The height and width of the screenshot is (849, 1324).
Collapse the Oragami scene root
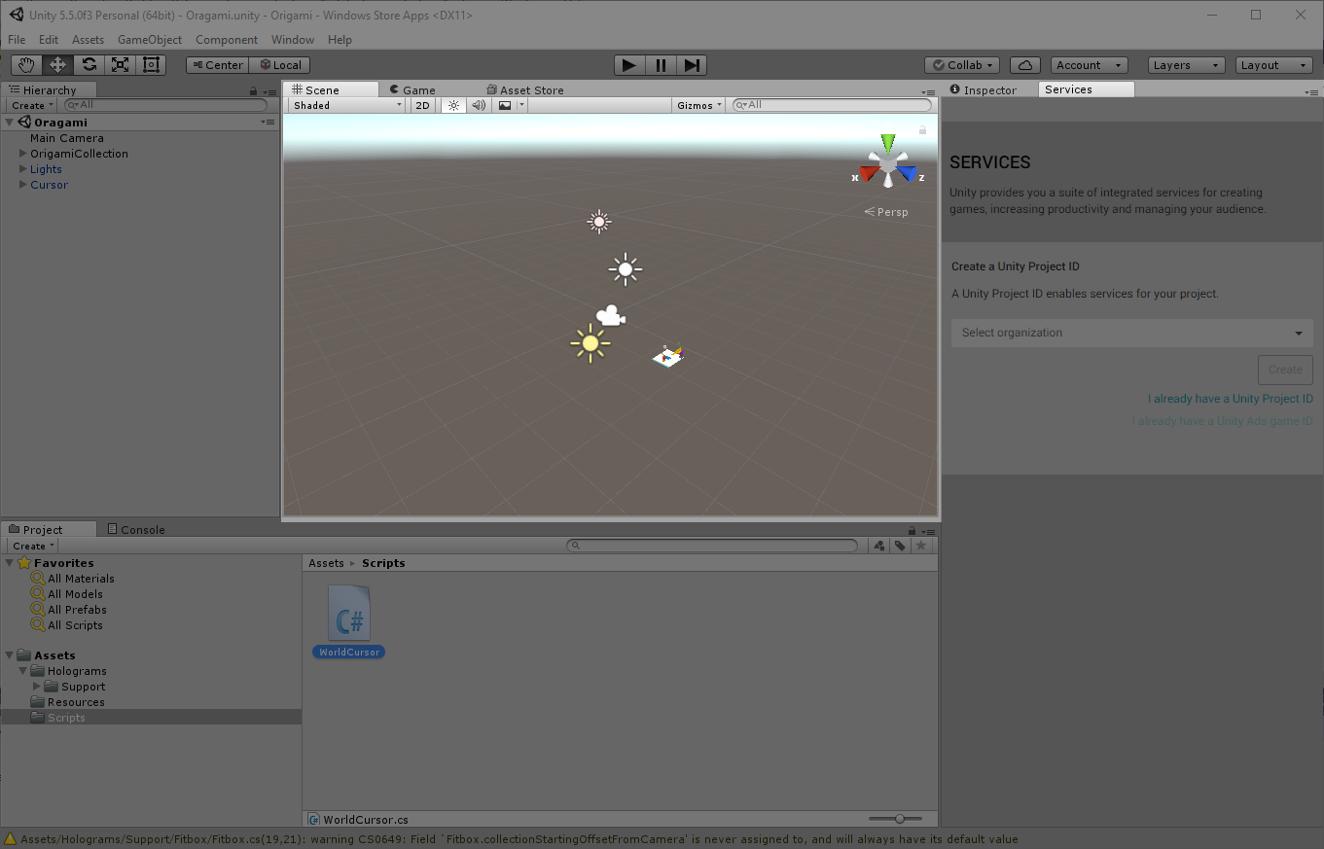(x=10, y=123)
